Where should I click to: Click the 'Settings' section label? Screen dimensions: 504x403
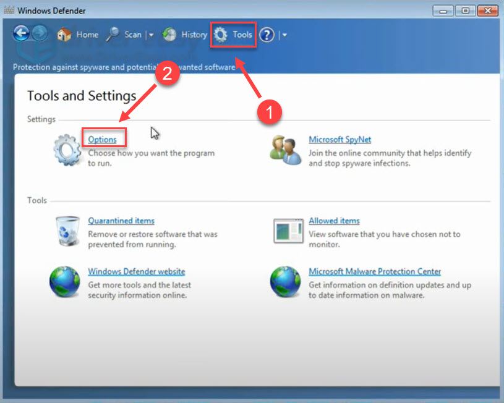41,119
